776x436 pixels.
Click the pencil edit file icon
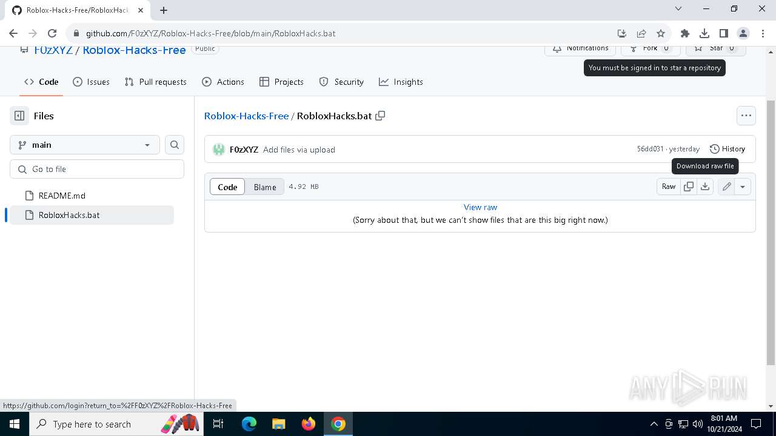(726, 187)
